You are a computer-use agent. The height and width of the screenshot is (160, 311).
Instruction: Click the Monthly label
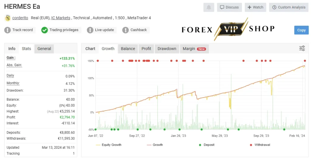13,83
